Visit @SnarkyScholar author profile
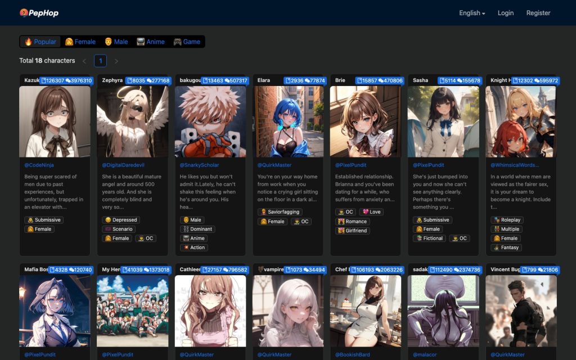This screenshot has width=576, height=360. point(199,165)
